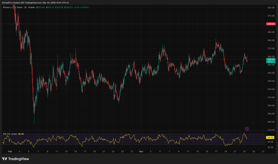Image resolution: width=278 pixels, height=164 pixels.
Task: Select the Mar label on the time axis
Action: coord(141,151)
